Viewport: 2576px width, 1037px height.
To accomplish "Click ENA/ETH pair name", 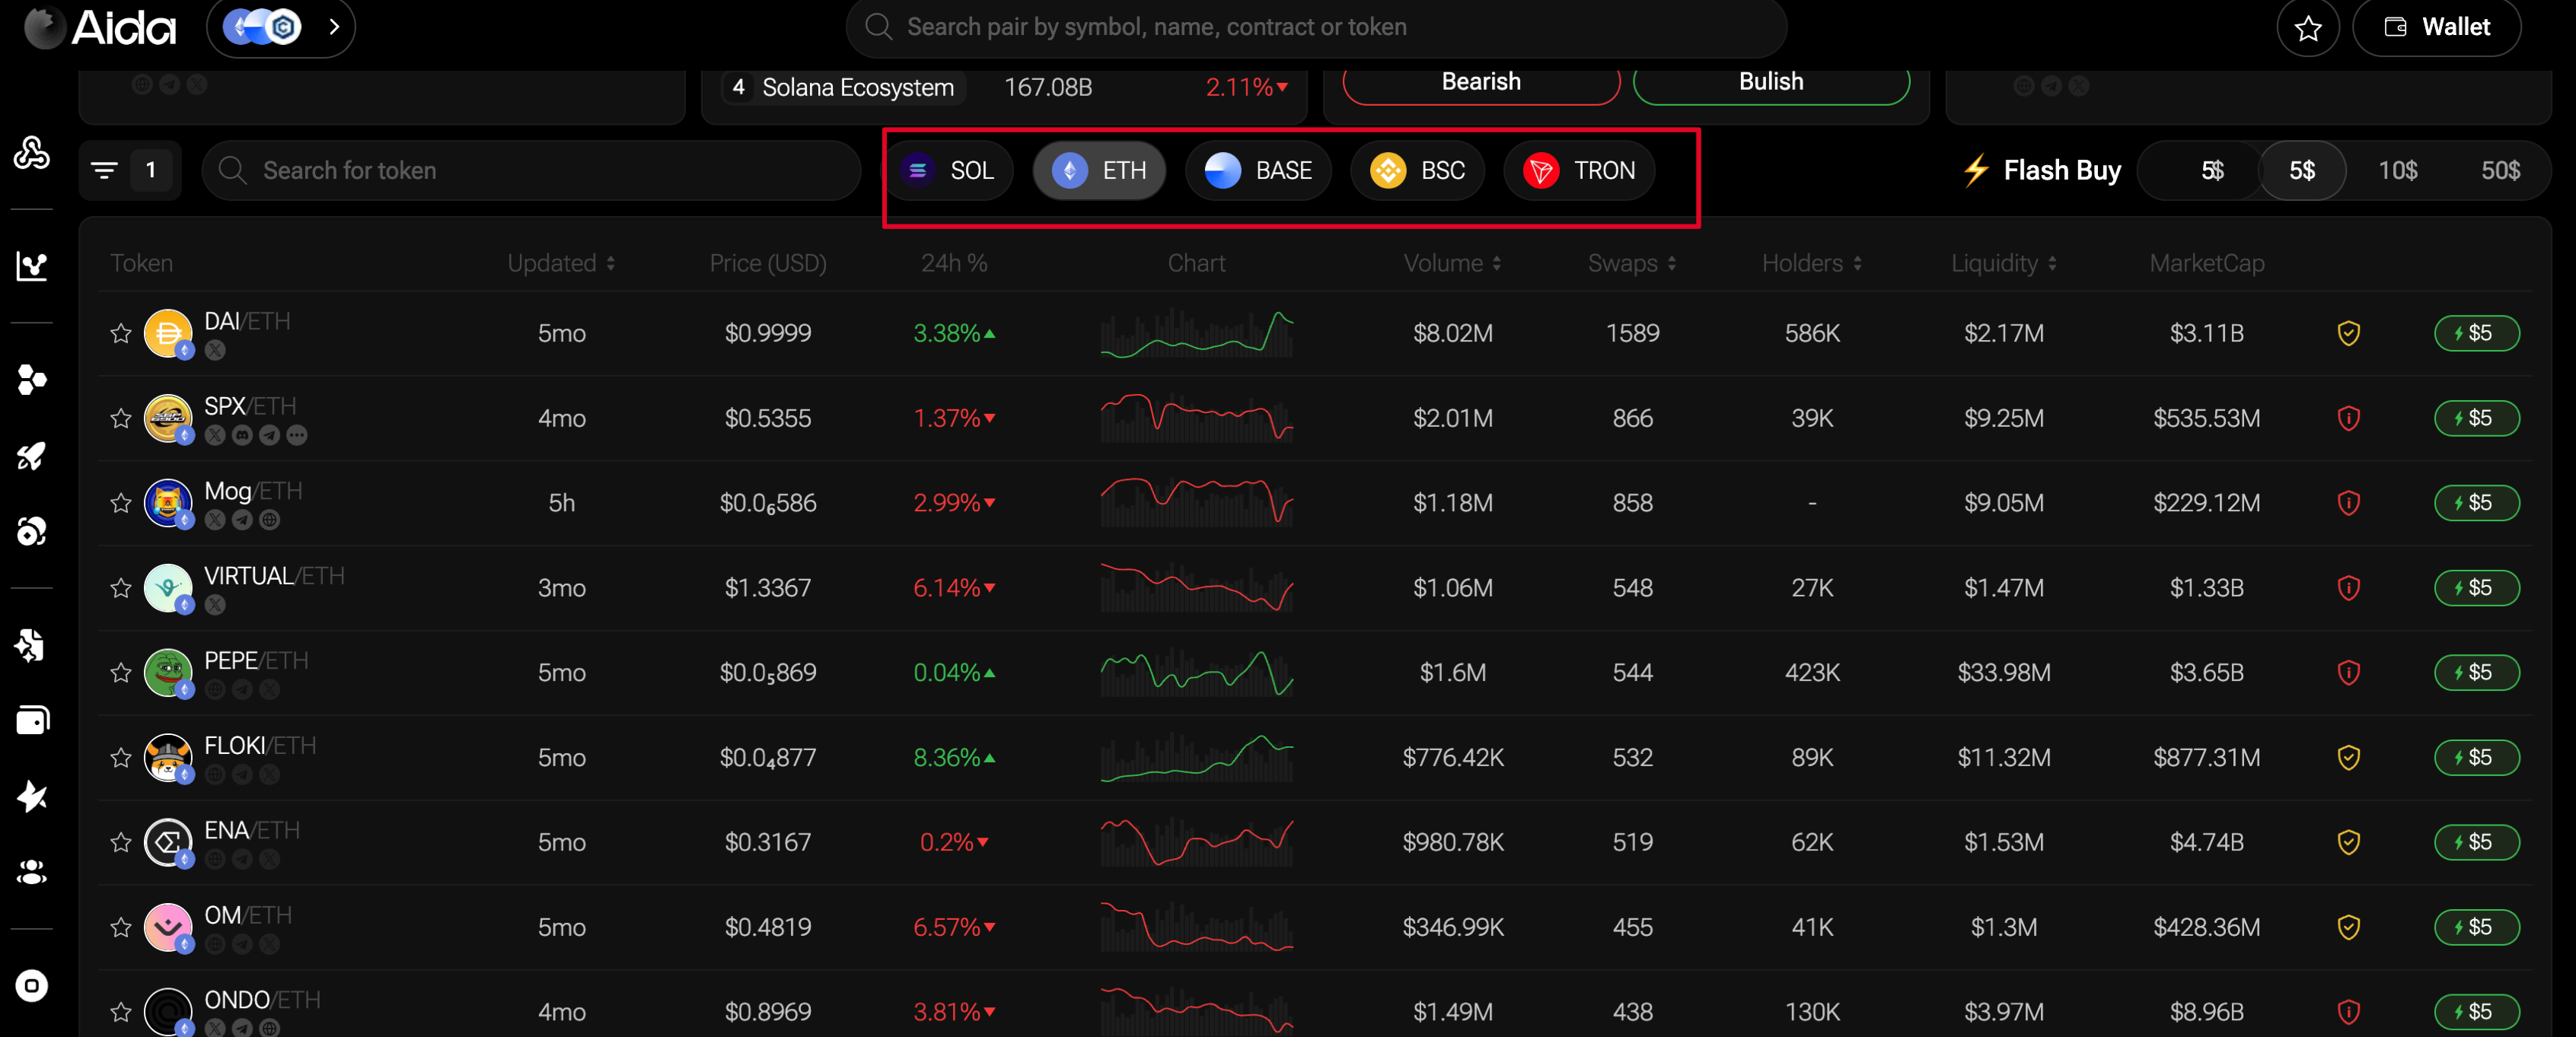I will 252,830.
